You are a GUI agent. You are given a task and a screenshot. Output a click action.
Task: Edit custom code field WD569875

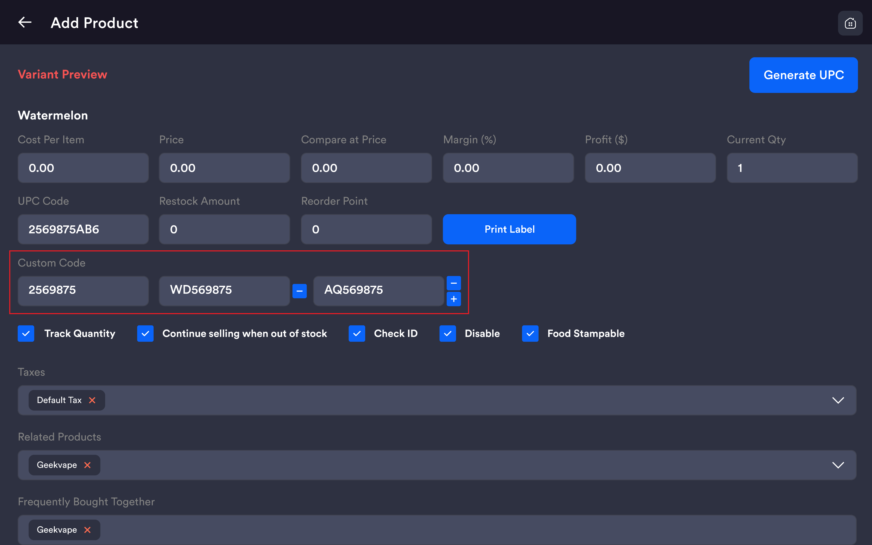coord(225,291)
